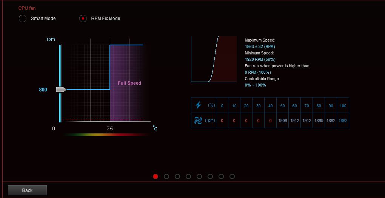Go to the second page indicator dot

pyautogui.click(x=166, y=176)
